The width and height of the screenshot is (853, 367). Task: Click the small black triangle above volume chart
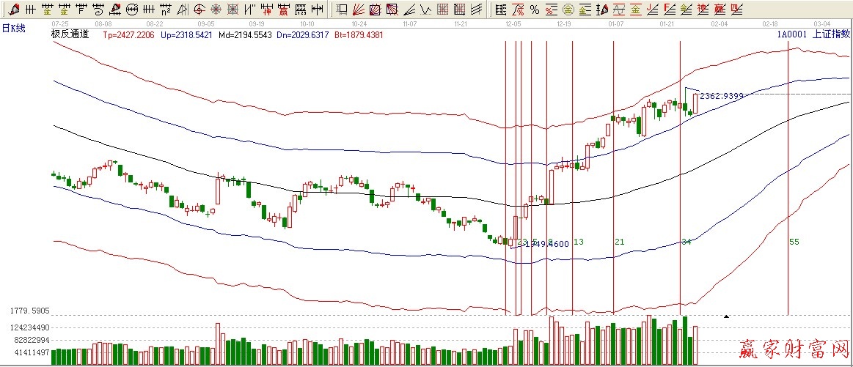(726, 316)
